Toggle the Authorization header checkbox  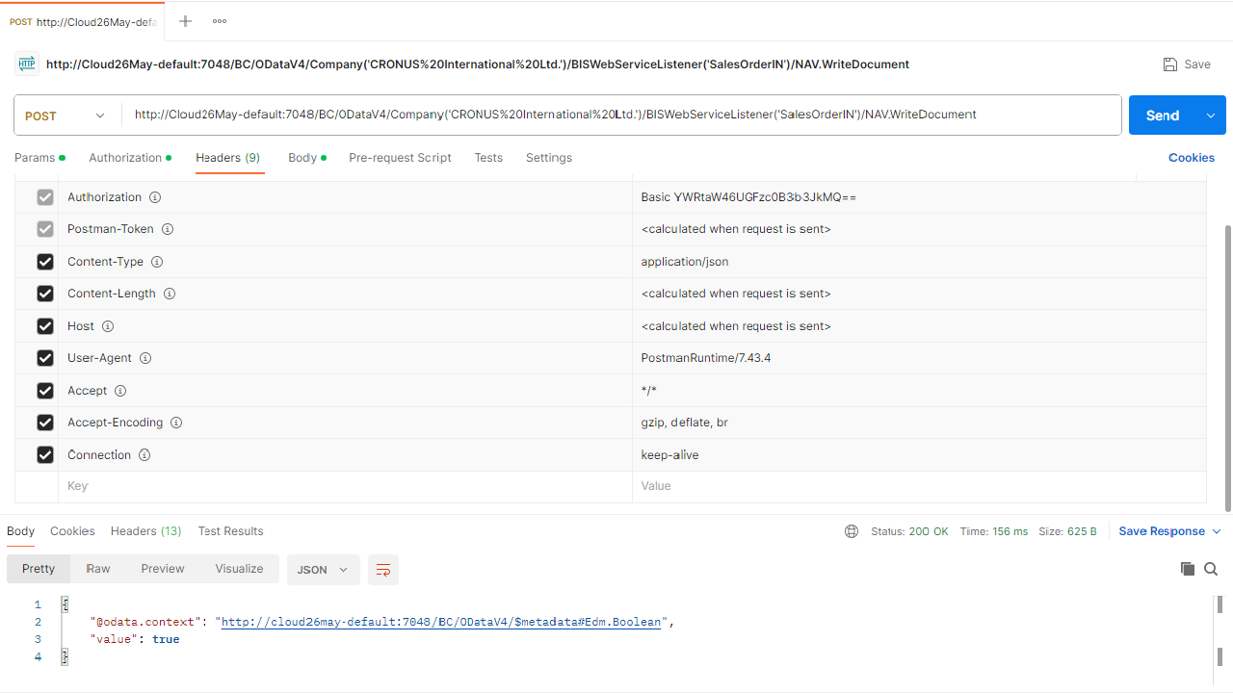(45, 197)
